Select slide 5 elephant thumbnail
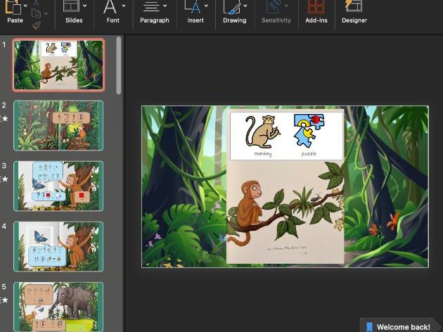Image resolution: width=443 pixels, height=332 pixels. tap(58, 307)
